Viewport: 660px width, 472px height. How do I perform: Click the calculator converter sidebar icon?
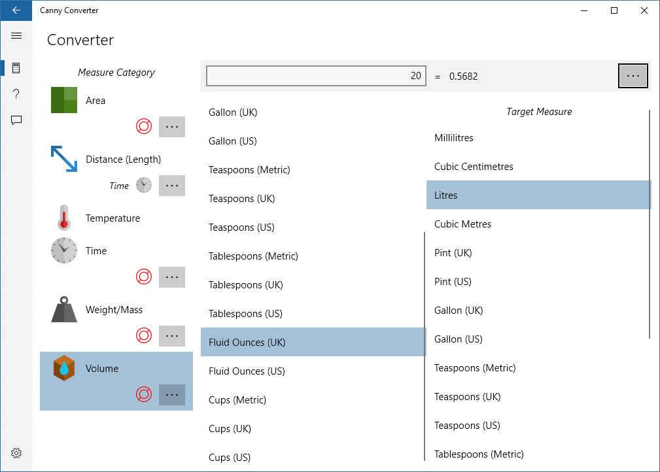click(x=16, y=68)
